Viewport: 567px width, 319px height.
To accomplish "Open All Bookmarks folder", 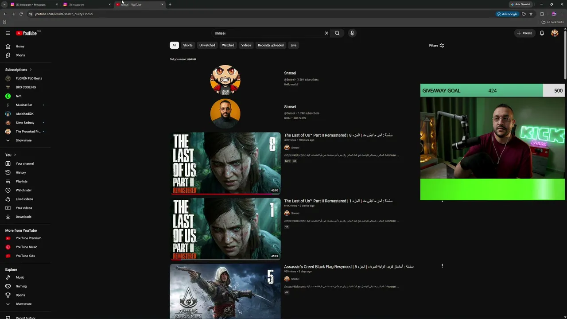I will tap(553, 22).
